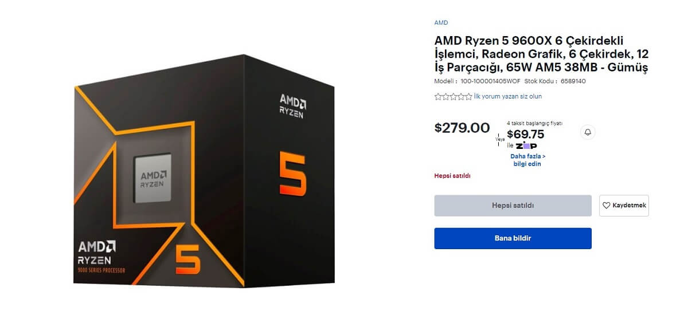The height and width of the screenshot is (311, 688).
Task: Click 'İlk yorum yazan siz olun' link
Action: coord(507,97)
